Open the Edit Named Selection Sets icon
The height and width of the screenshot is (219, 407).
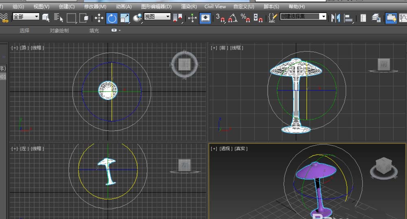[x=273, y=18]
